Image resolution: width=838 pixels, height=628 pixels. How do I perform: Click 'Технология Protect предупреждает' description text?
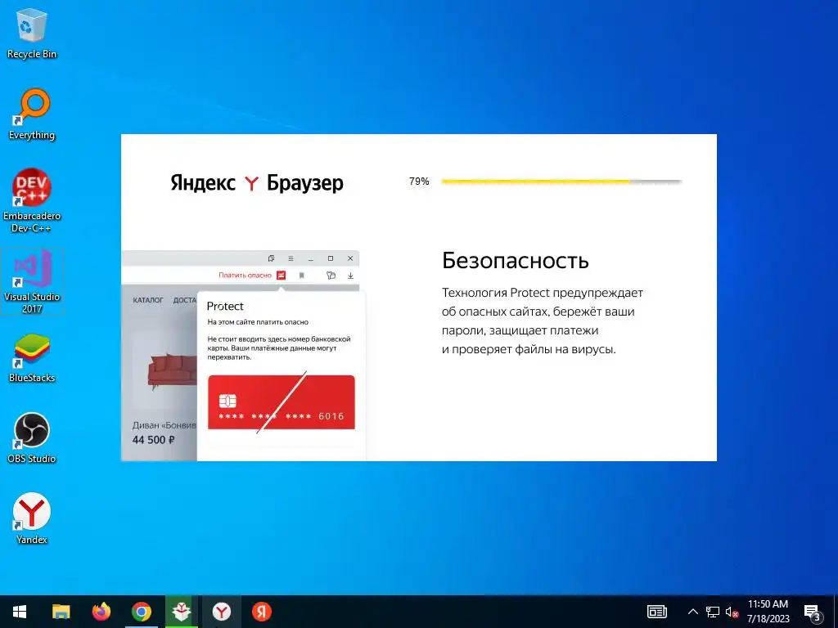543,293
